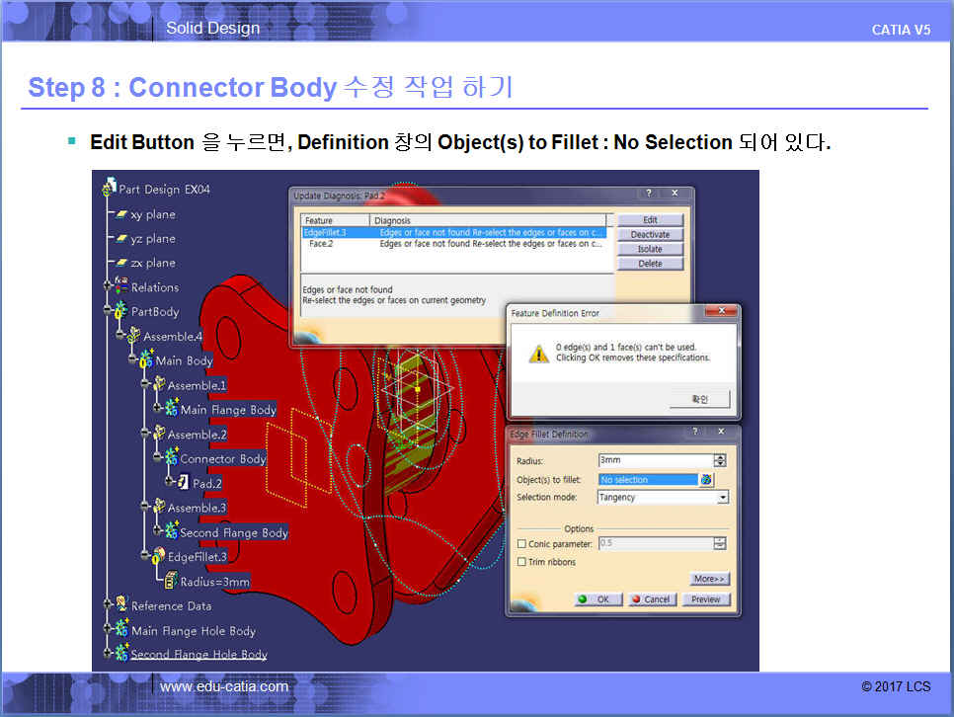Click the Object(s) to fillet field

[x=648, y=480]
